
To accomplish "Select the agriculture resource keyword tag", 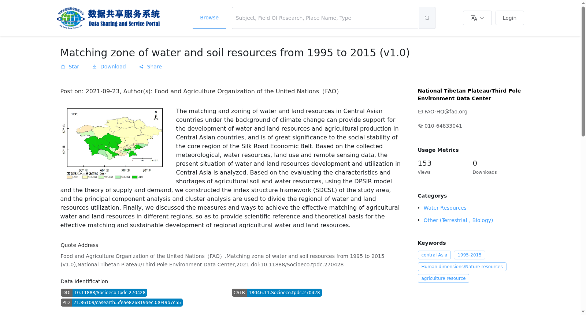I will click(444, 278).
